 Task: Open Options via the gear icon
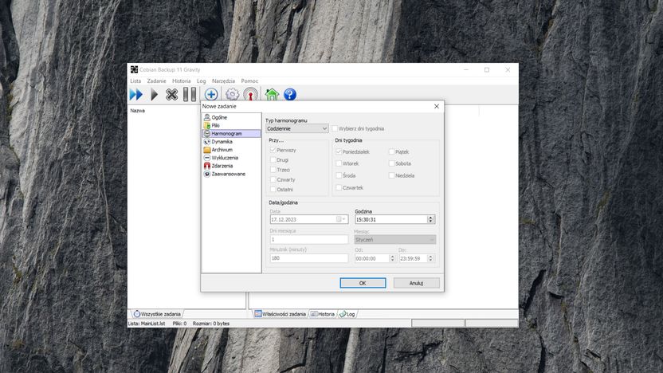(232, 94)
